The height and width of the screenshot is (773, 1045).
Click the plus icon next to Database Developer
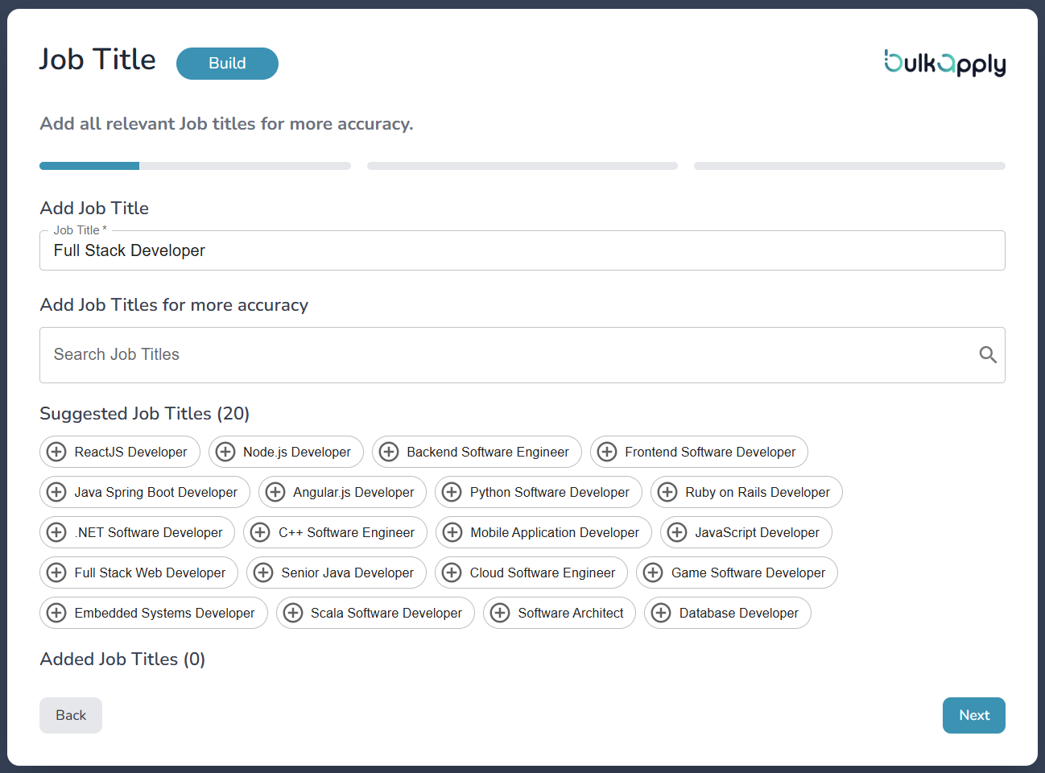661,613
